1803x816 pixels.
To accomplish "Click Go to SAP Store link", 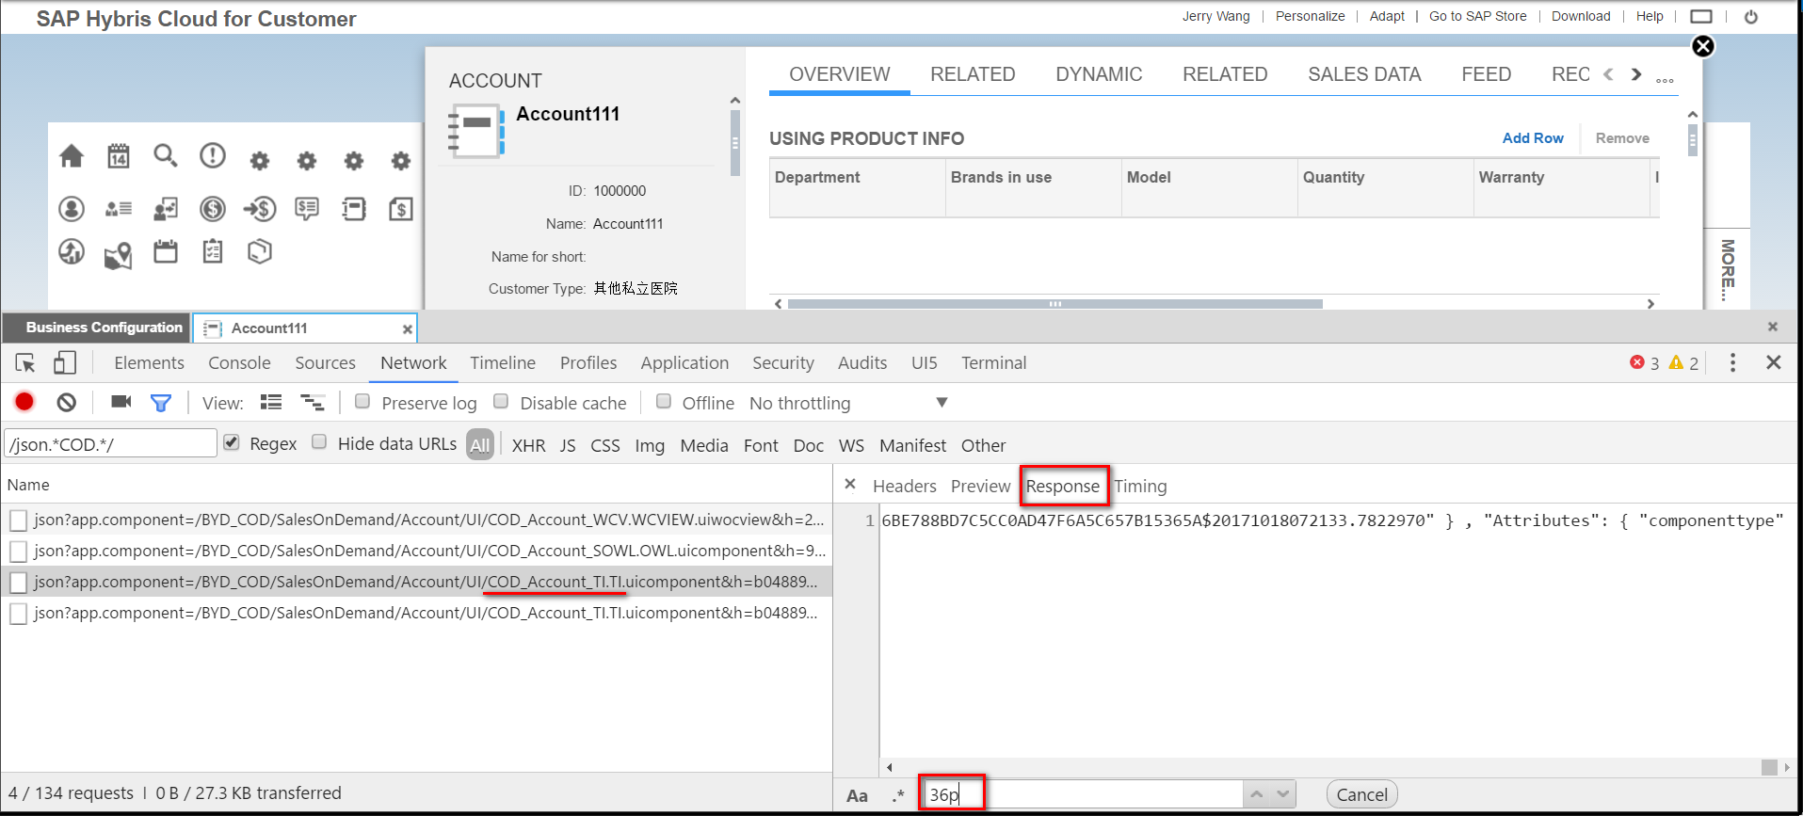I will pyautogui.click(x=1477, y=16).
